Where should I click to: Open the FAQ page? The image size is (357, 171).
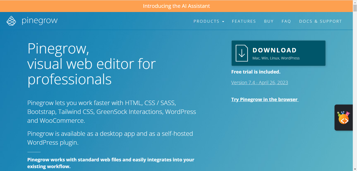286,21
